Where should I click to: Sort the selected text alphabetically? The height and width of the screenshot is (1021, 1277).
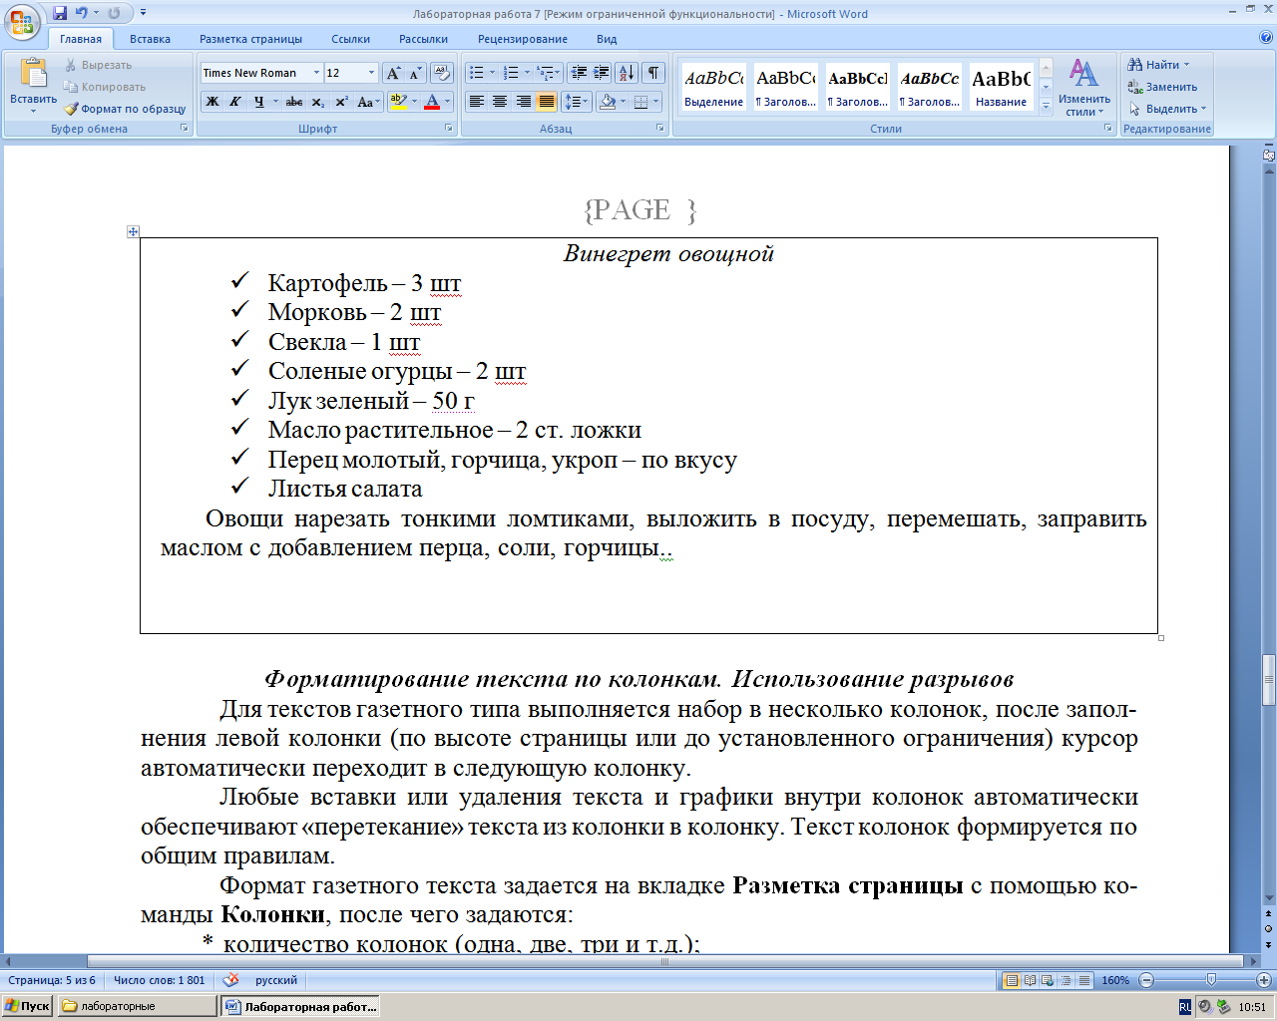tap(627, 73)
